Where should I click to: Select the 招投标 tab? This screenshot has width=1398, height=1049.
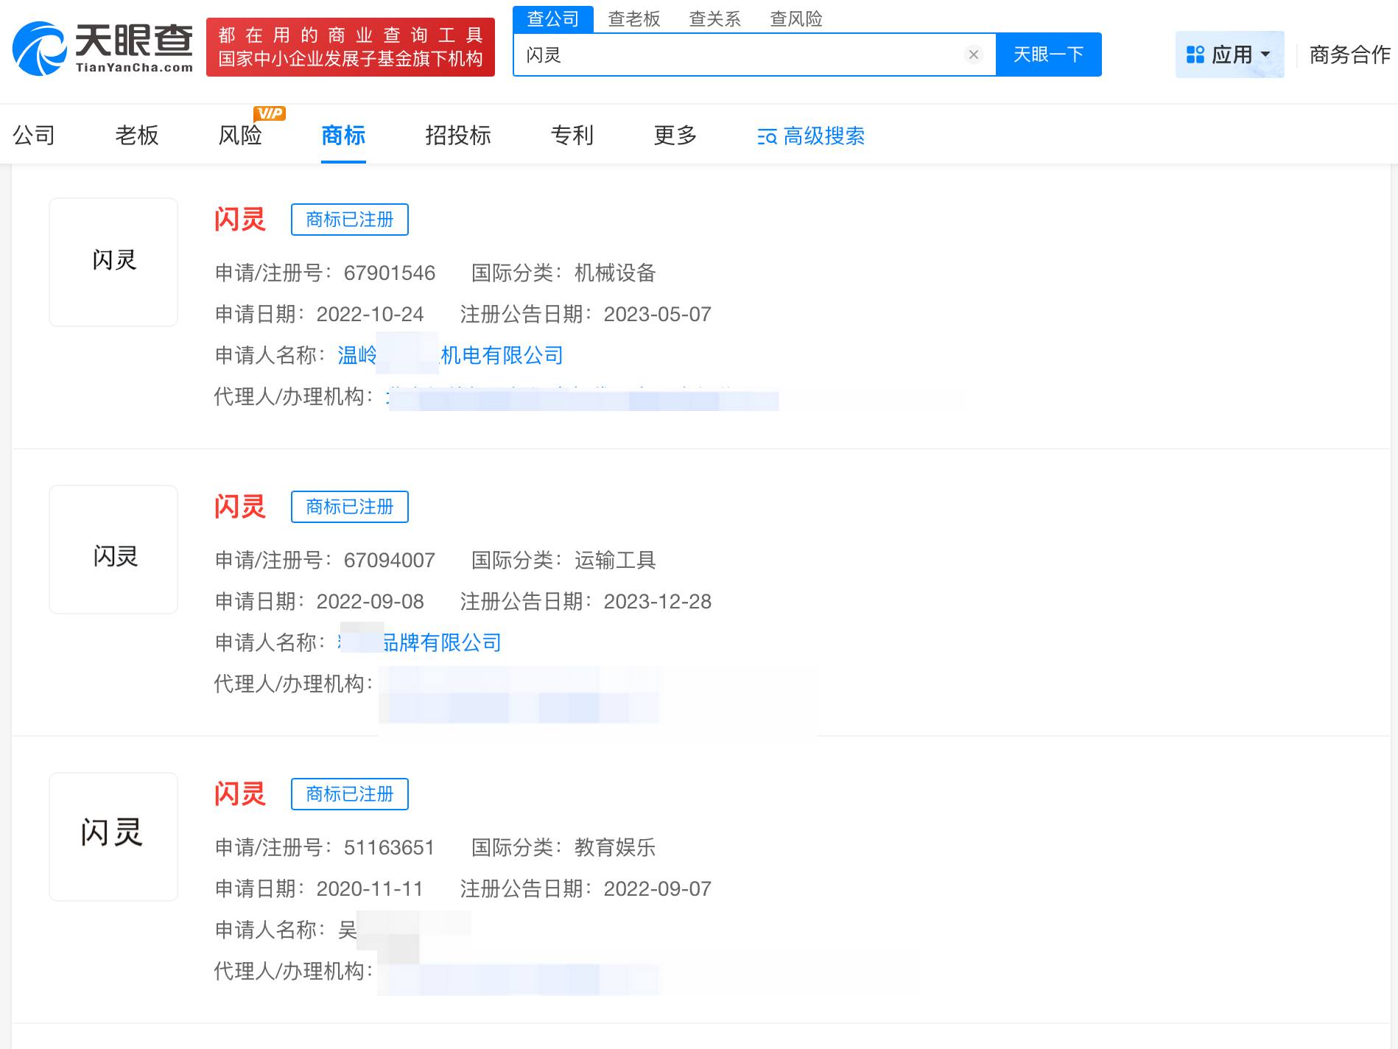pyautogui.click(x=458, y=136)
